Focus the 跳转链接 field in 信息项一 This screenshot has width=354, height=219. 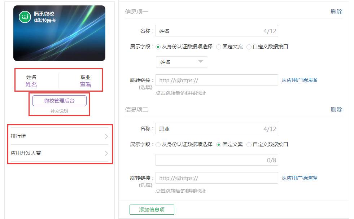[217, 80]
